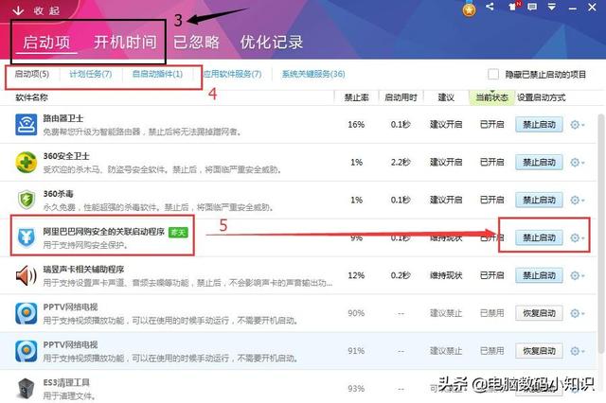Click the router guard (路由器卫士) app icon

point(26,125)
